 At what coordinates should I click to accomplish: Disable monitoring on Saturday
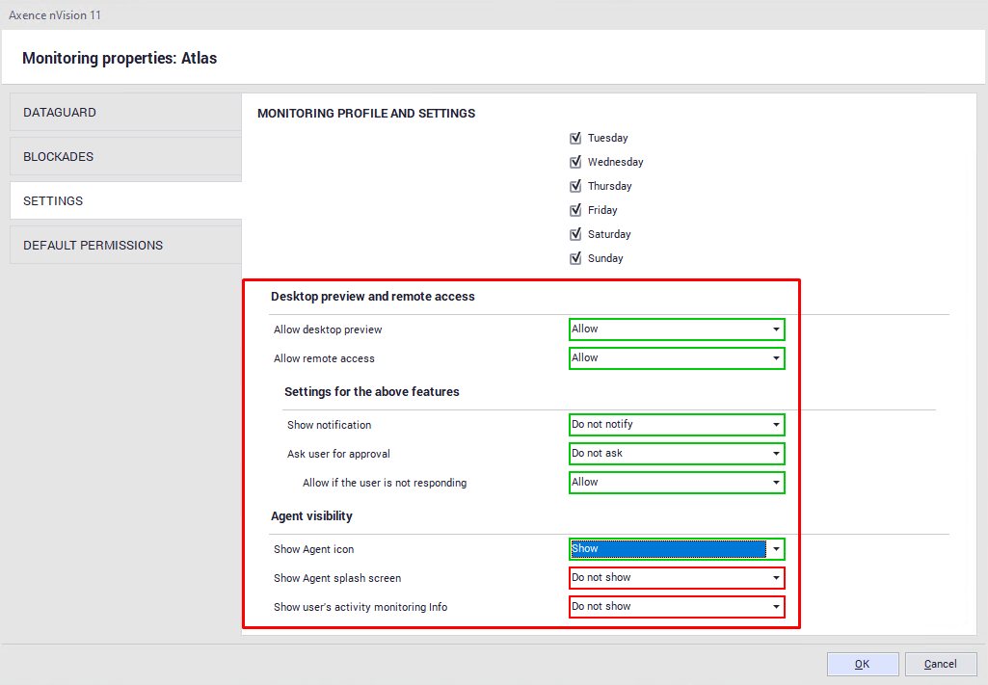[575, 234]
